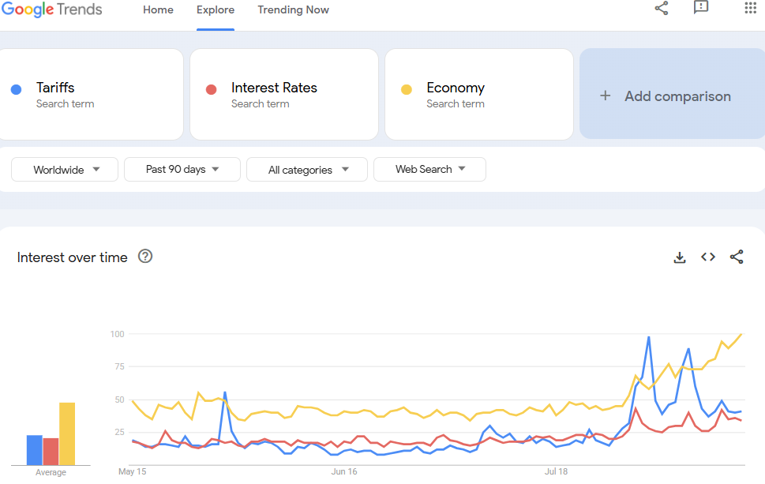Screen dimensions: 765x484
Task: Select the Explore tab
Action: 216,9
